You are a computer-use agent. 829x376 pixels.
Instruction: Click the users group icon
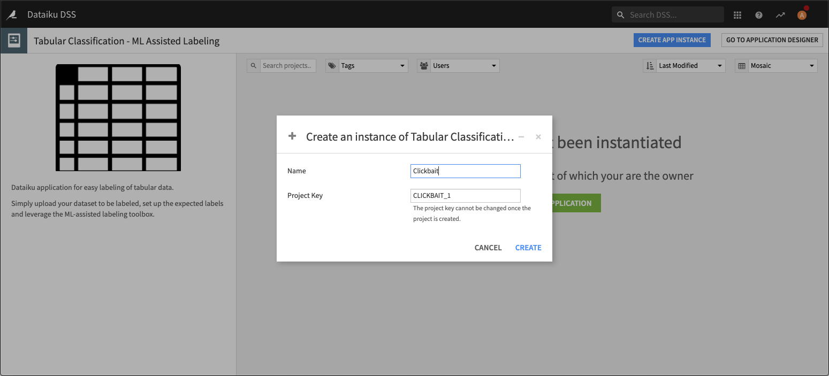tap(424, 66)
